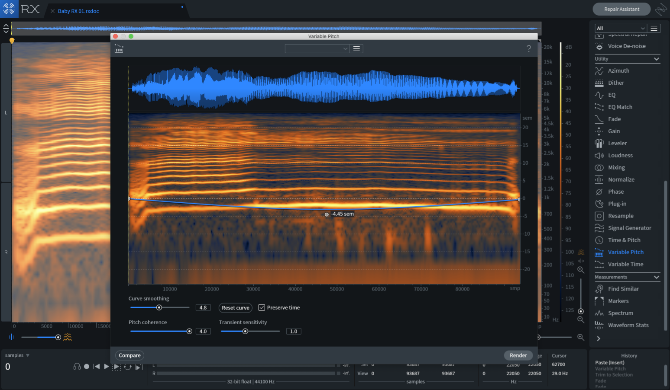Click the frequency zoom-in magnifier

tap(581, 270)
